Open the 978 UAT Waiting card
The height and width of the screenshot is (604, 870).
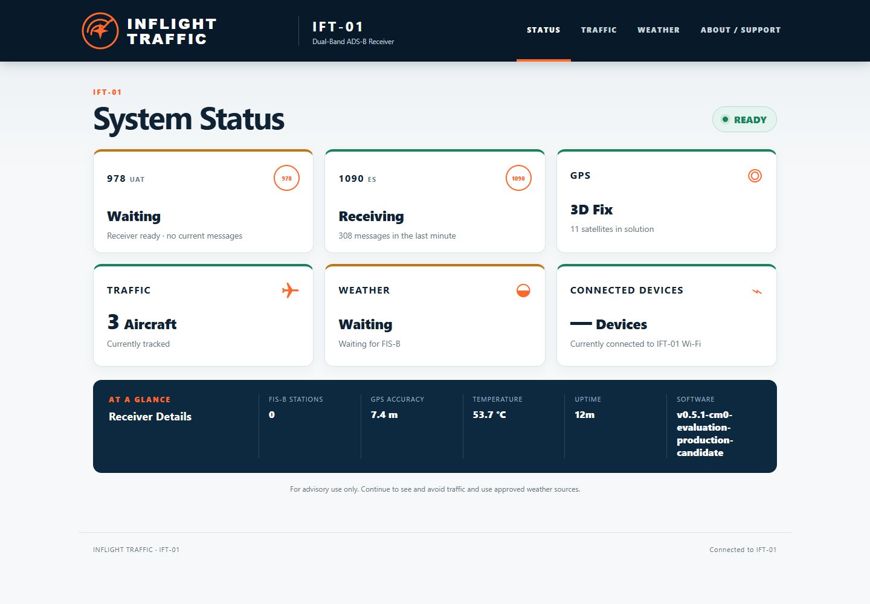tap(203, 201)
